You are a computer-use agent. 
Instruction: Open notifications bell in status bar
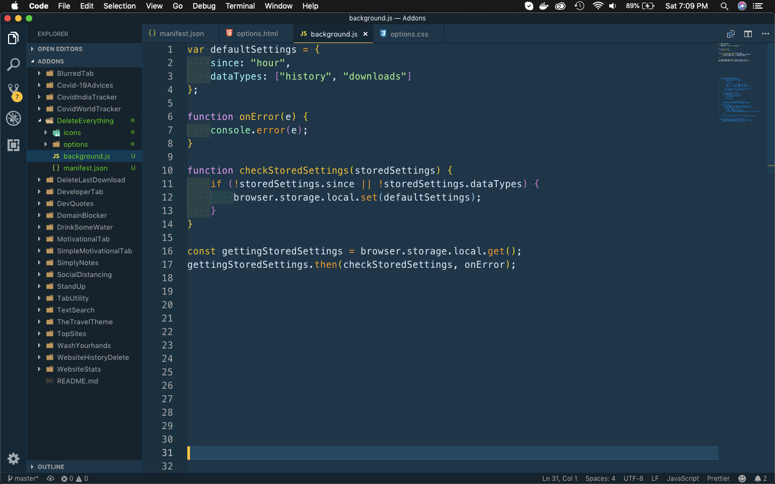coord(760,479)
